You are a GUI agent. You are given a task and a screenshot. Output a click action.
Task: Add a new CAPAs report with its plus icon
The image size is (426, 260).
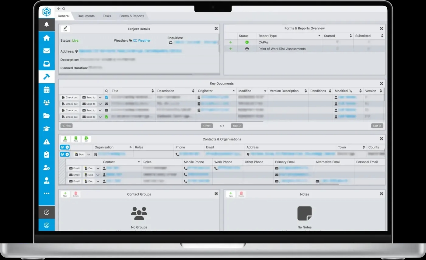pyautogui.click(x=231, y=42)
